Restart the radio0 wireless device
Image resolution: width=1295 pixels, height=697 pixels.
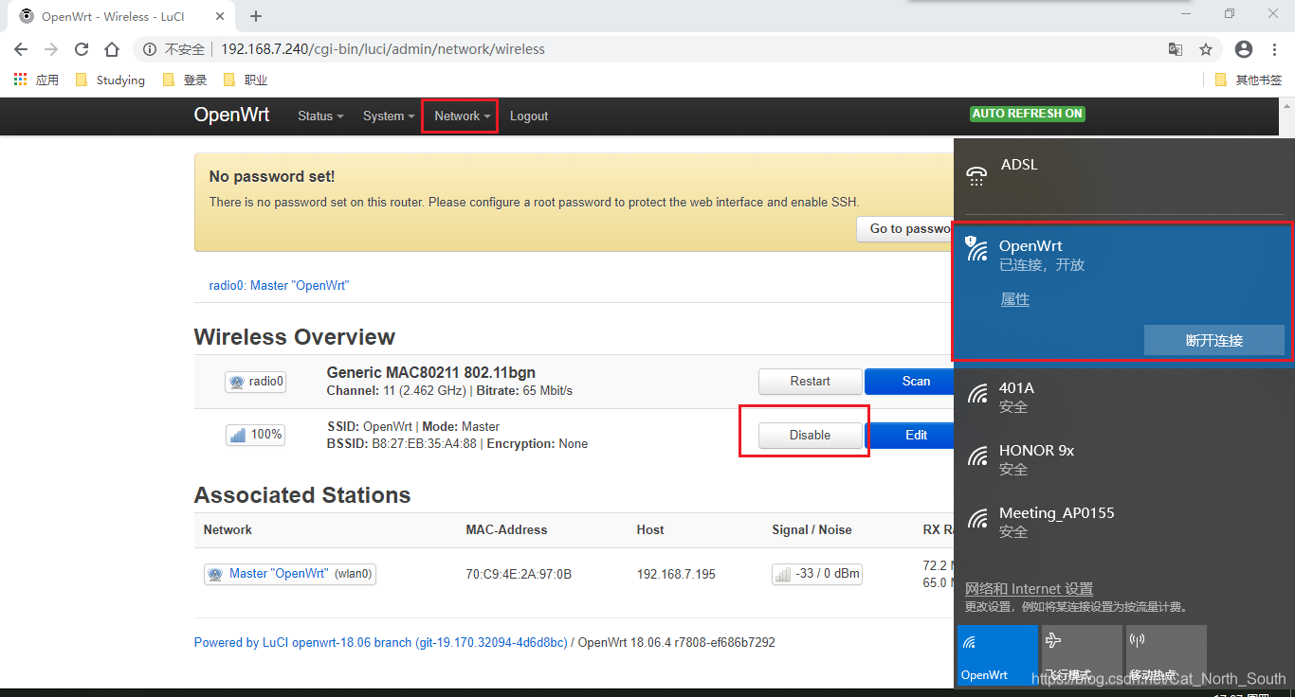(x=810, y=382)
